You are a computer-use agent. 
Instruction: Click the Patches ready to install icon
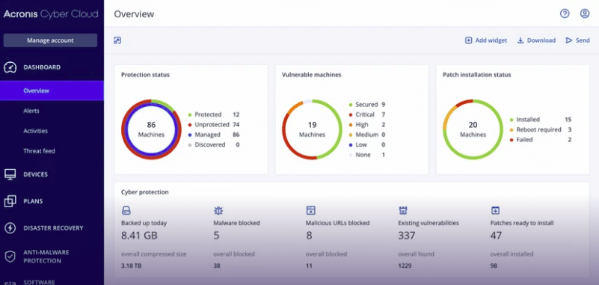(x=495, y=210)
